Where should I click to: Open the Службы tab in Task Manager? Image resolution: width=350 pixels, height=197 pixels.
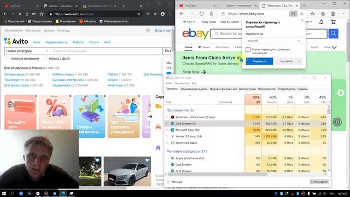click(x=302, y=89)
